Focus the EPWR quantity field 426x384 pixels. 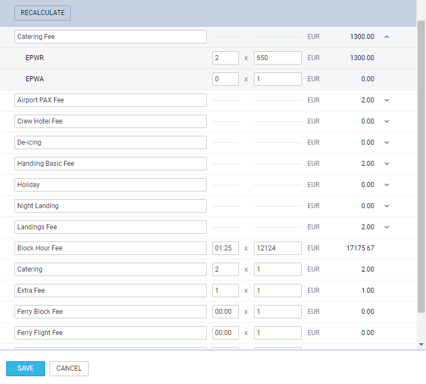click(x=226, y=58)
